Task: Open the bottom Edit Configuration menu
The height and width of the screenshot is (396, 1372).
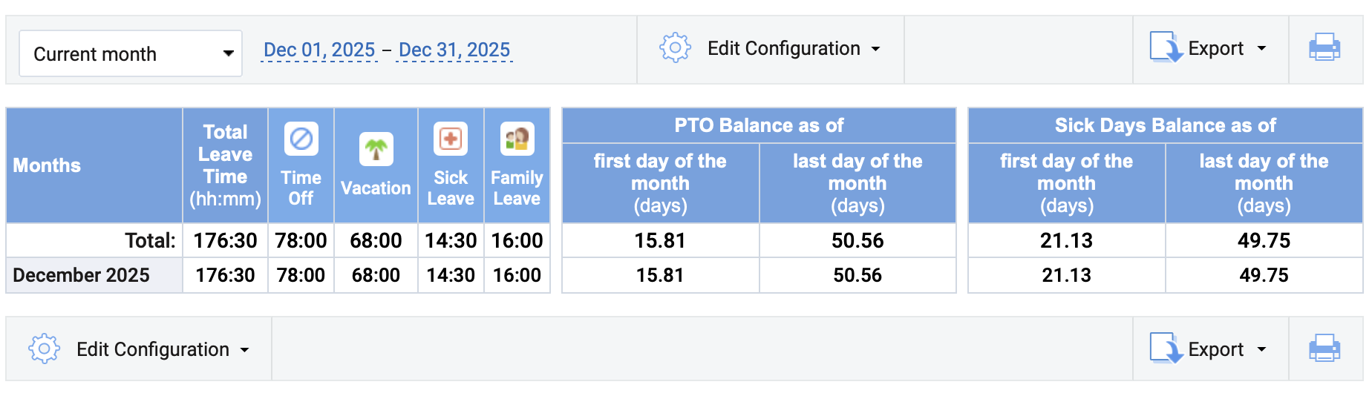Action: [x=162, y=349]
